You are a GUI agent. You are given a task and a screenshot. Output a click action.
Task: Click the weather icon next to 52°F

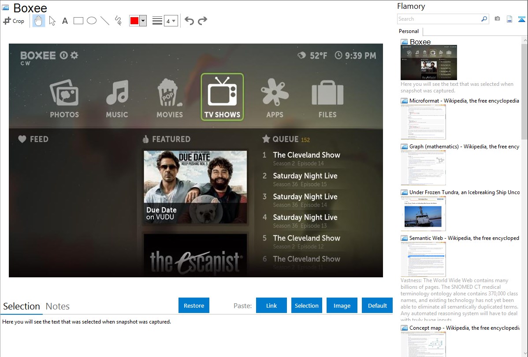pos(302,55)
